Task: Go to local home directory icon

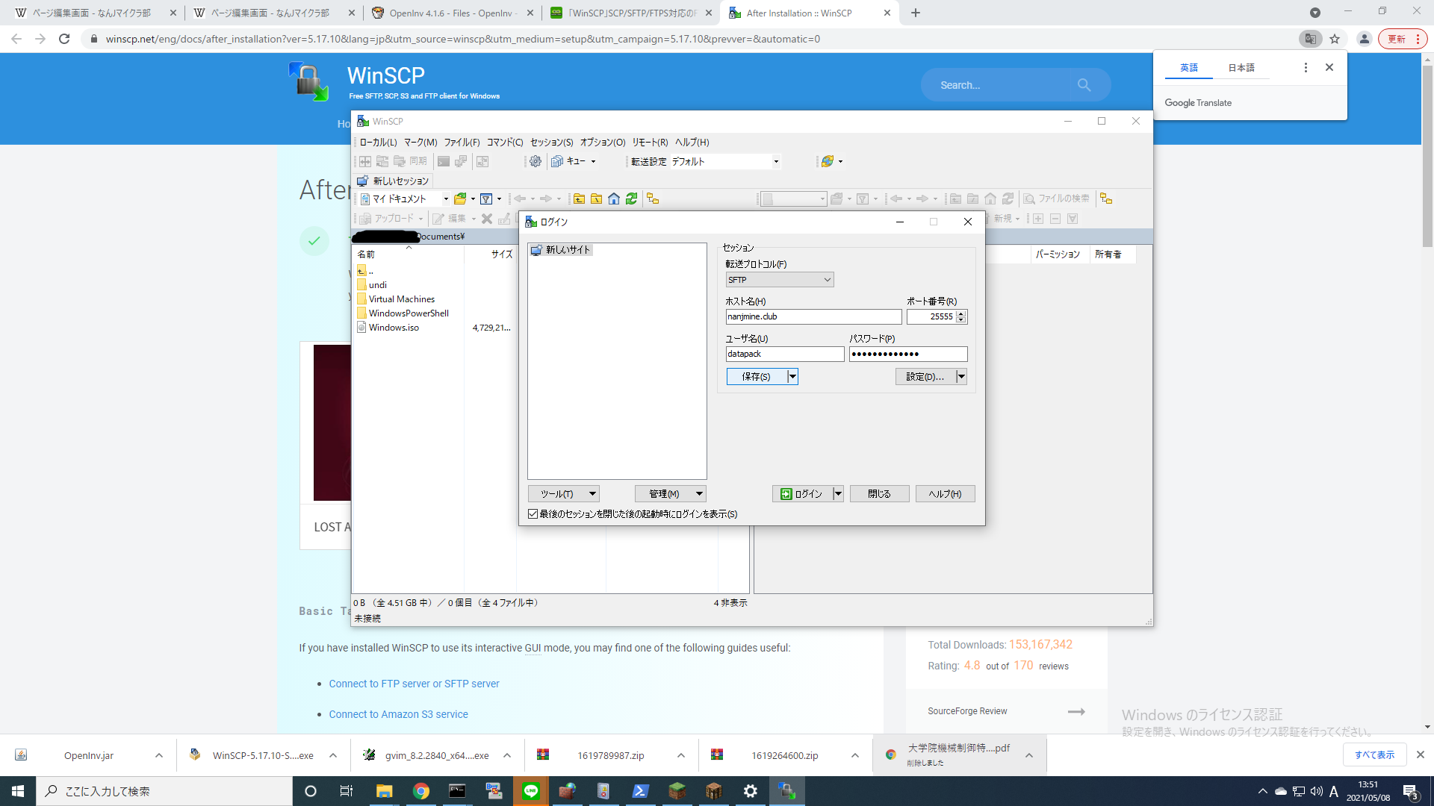Action: (x=614, y=199)
